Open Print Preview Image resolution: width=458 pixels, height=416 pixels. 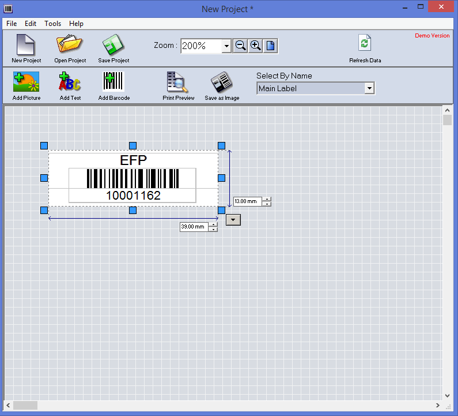178,82
